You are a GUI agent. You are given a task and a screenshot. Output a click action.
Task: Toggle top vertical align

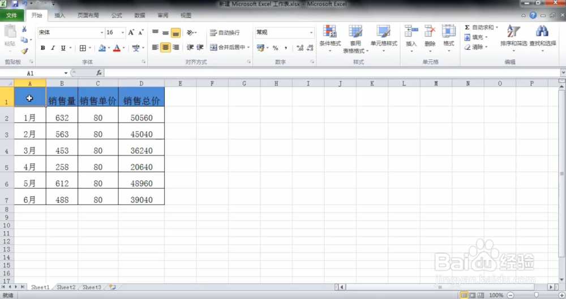click(155, 33)
